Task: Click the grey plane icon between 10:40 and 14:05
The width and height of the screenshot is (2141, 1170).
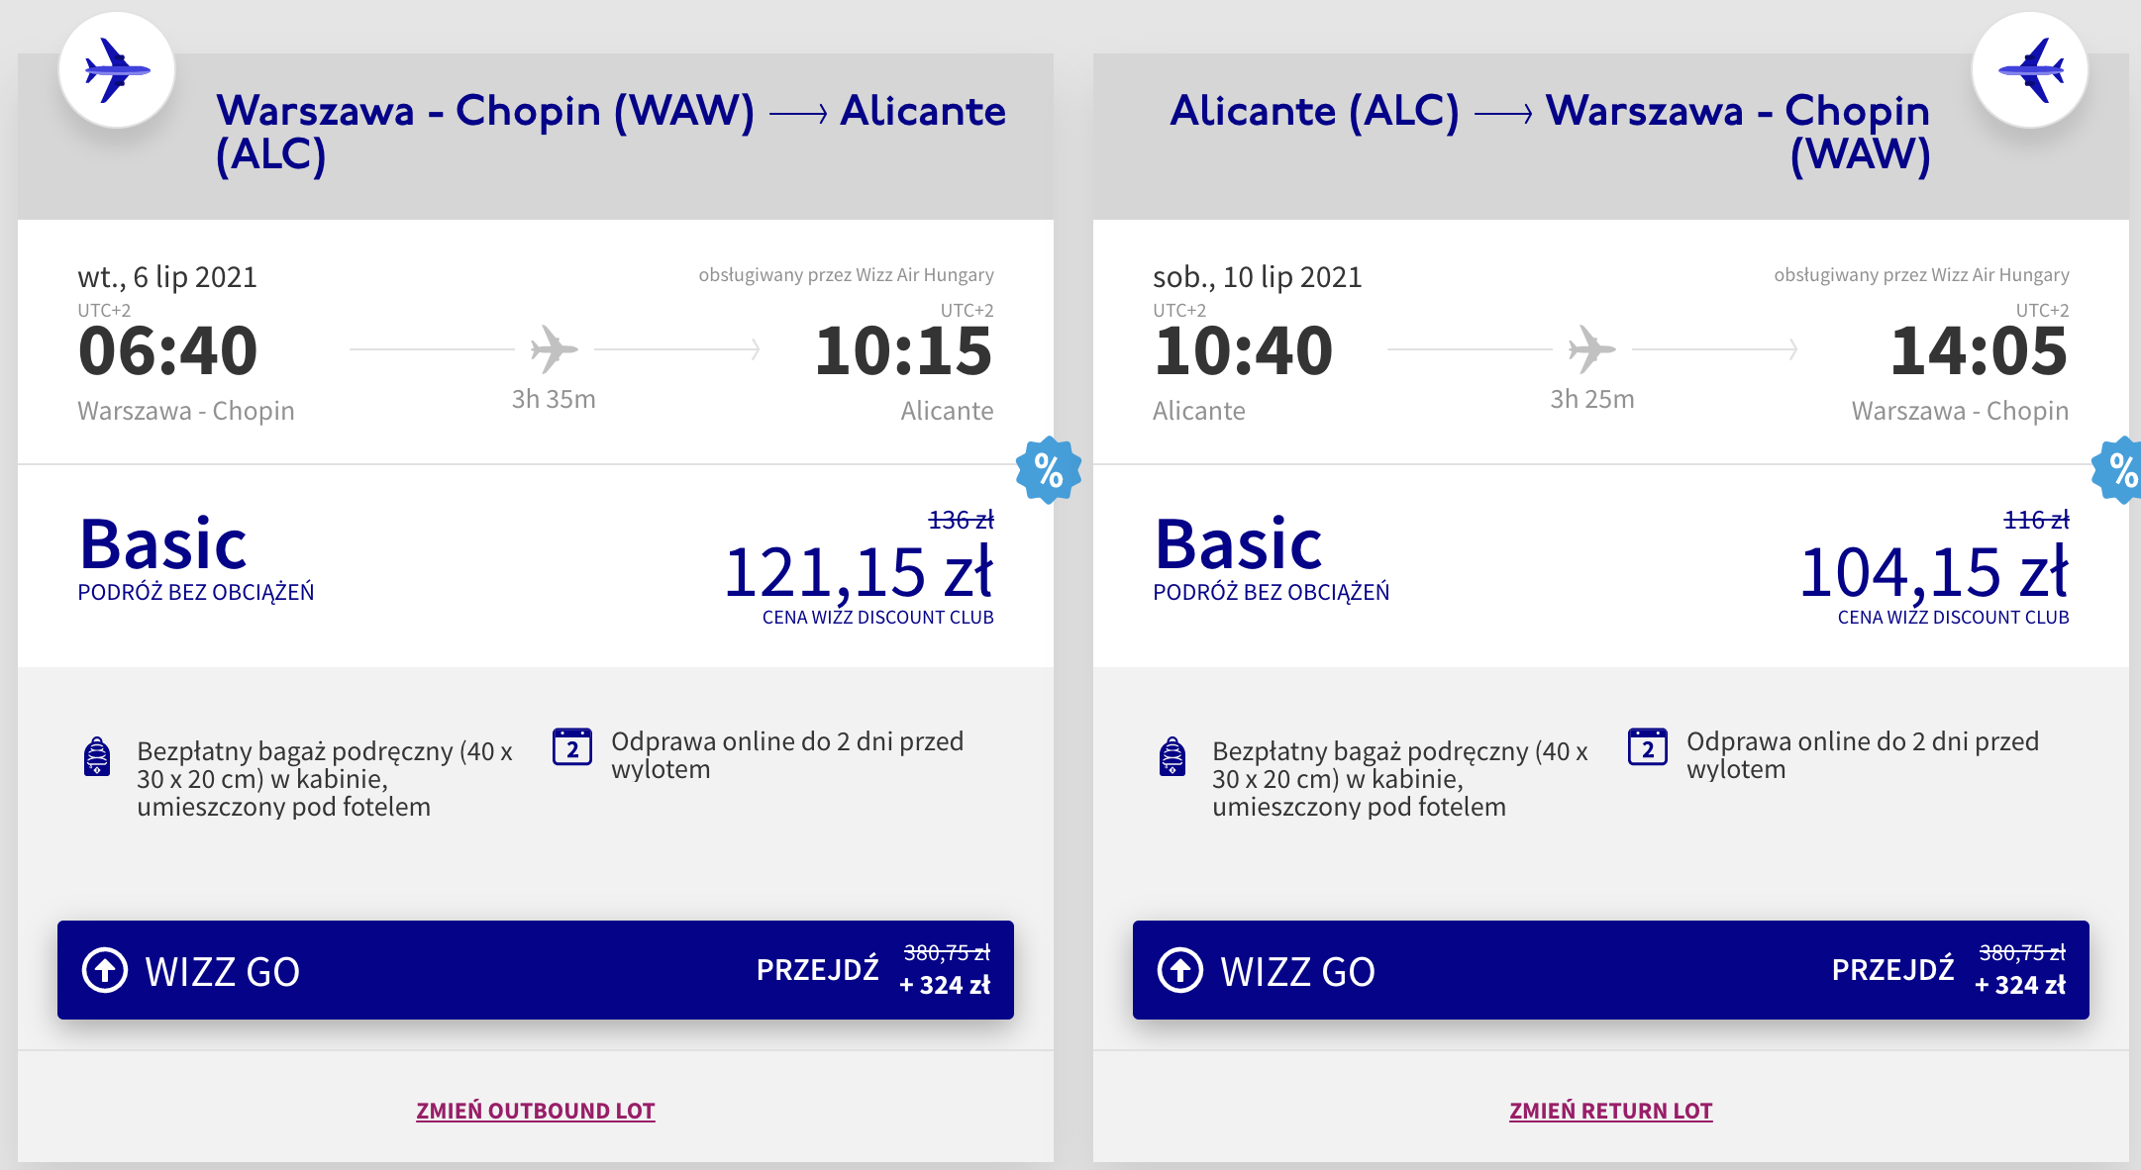Action: click(1591, 348)
